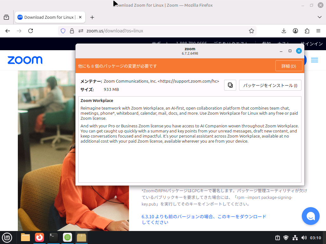Click パッケージをインストール to install Zoom
The image size is (326, 244).
click(270, 85)
